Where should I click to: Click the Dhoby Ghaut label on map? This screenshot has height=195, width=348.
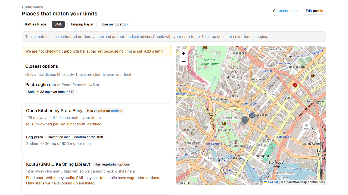pyautogui.click(x=219, y=99)
